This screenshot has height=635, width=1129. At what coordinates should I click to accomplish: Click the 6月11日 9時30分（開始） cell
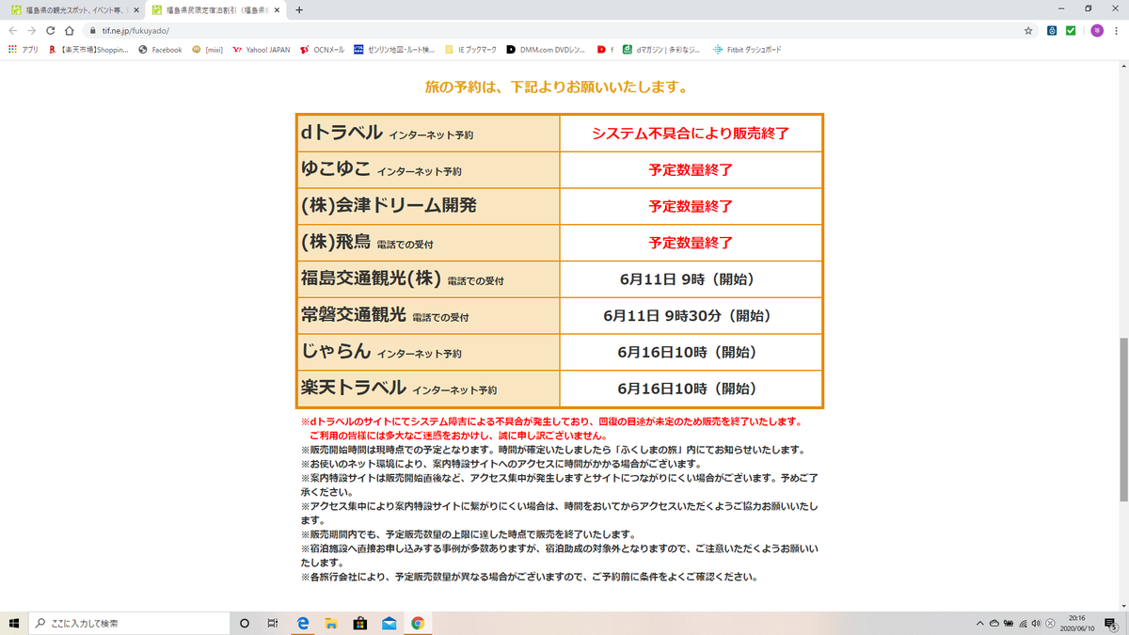[x=691, y=316]
